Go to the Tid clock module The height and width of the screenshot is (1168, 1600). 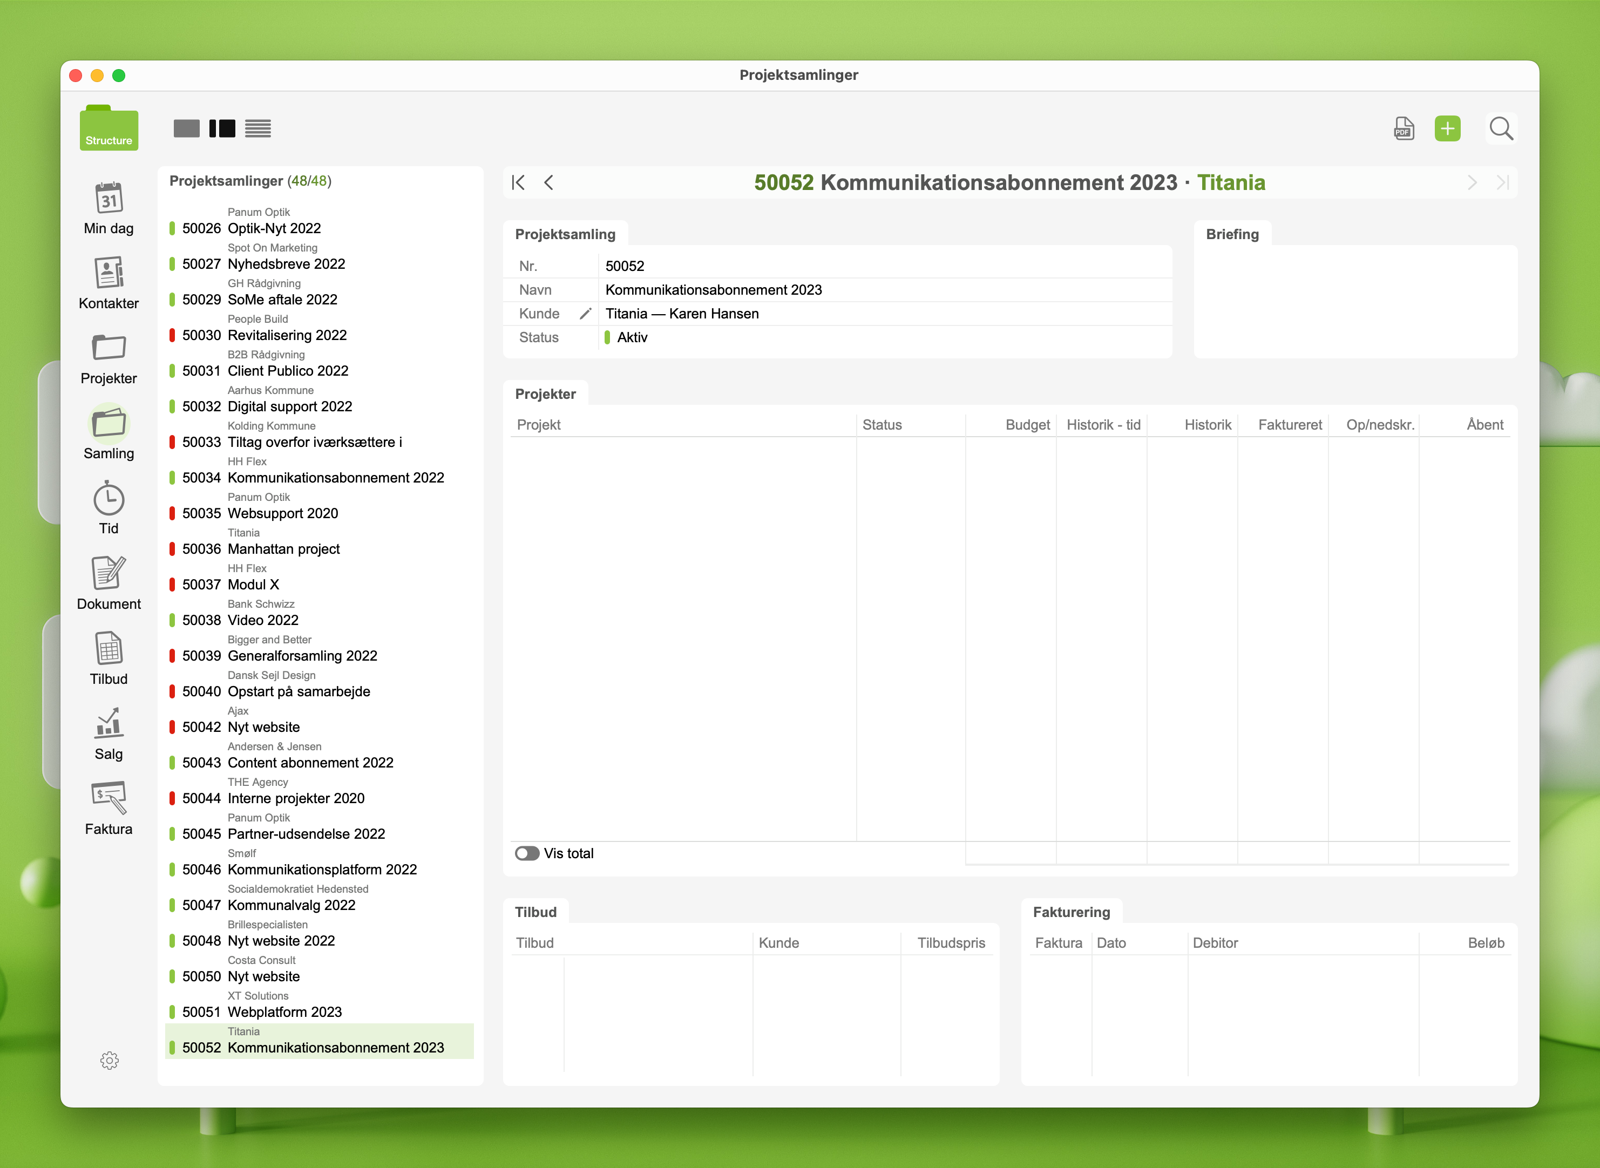tap(109, 499)
